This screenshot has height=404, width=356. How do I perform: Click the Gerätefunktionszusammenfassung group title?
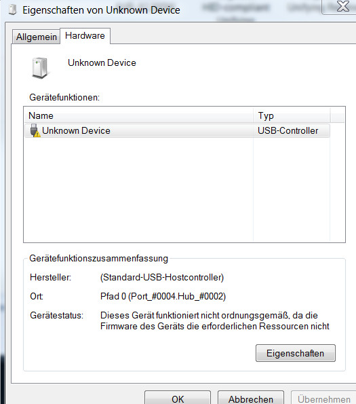98,258
